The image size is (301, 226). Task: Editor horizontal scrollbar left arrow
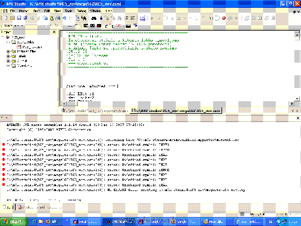point(64,104)
